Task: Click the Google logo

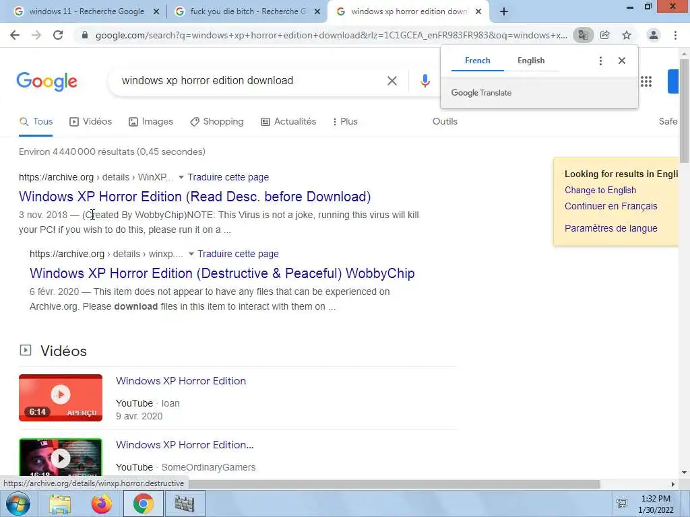Action: click(x=47, y=81)
